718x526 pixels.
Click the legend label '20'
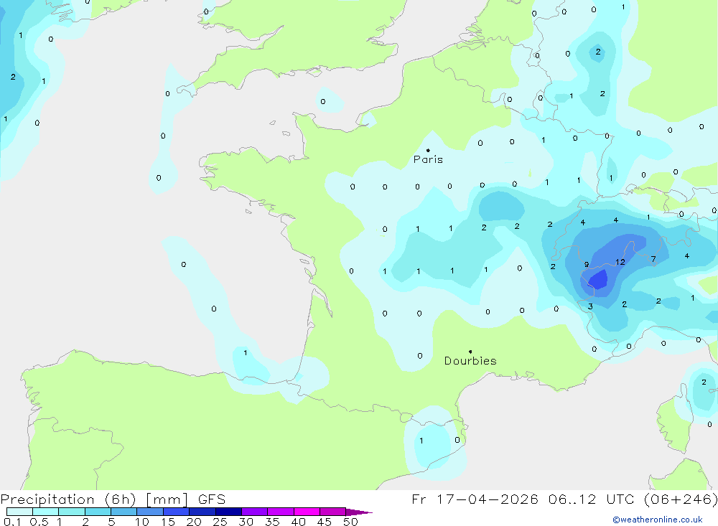point(194,522)
